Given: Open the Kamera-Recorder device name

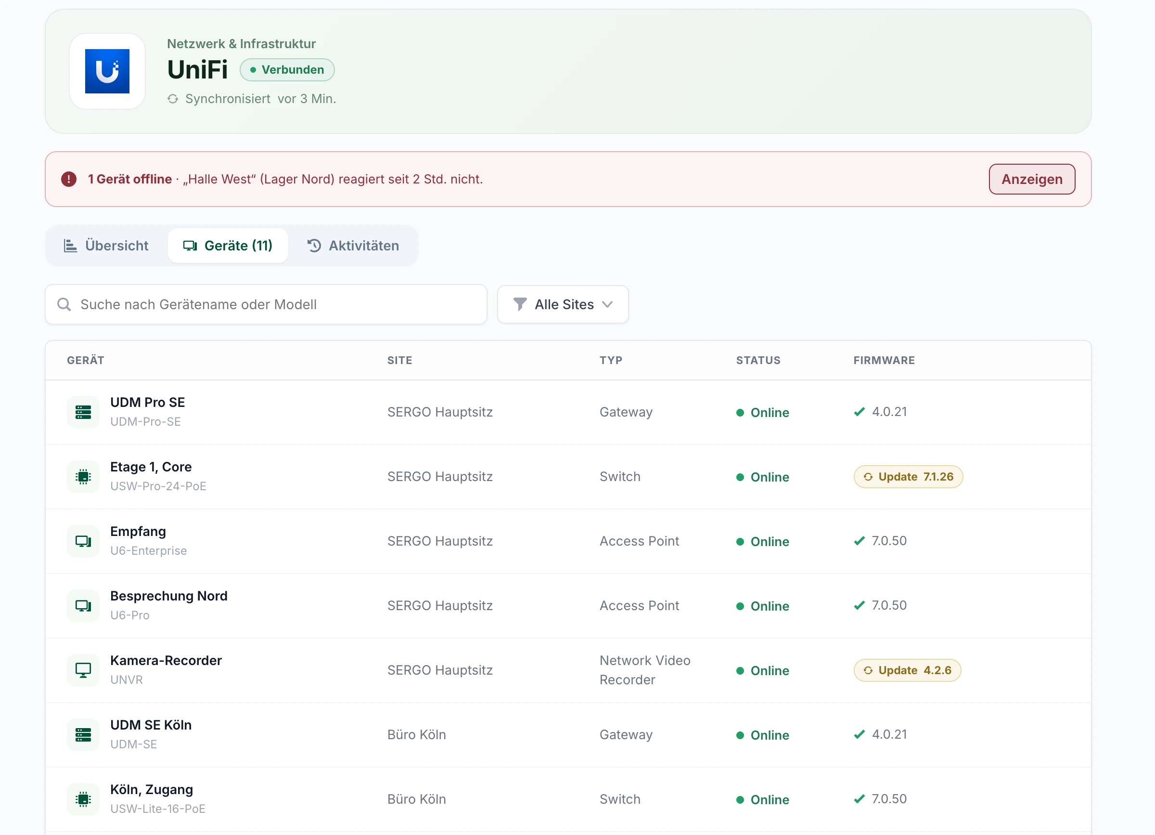Looking at the screenshot, I should click(x=166, y=661).
